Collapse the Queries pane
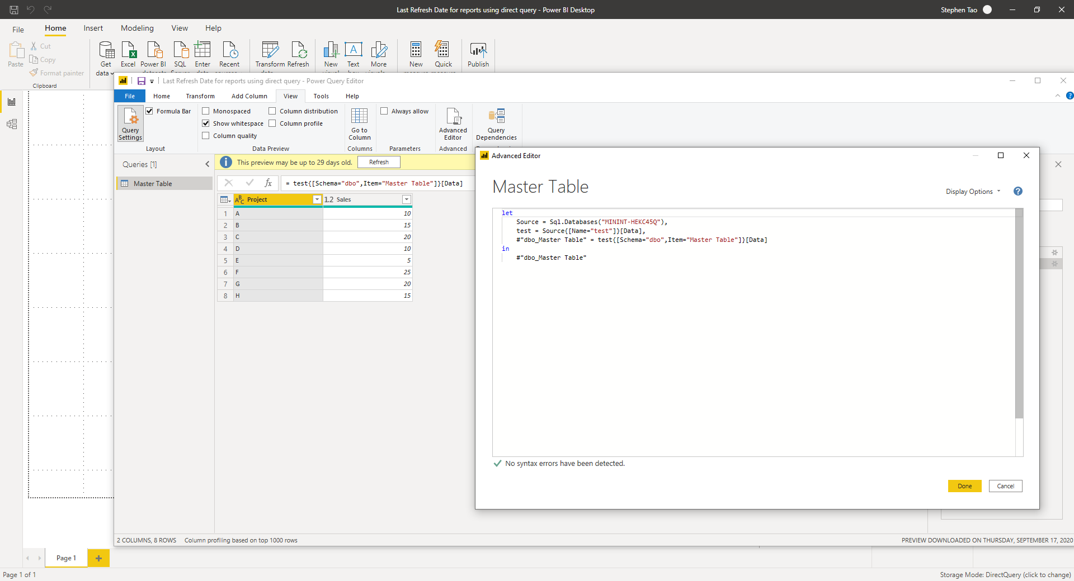The image size is (1074, 581). click(208, 164)
